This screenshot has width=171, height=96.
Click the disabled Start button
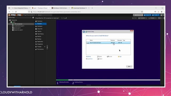[x=134, y=18]
